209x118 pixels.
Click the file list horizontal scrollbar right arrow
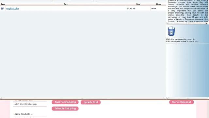[165, 98]
